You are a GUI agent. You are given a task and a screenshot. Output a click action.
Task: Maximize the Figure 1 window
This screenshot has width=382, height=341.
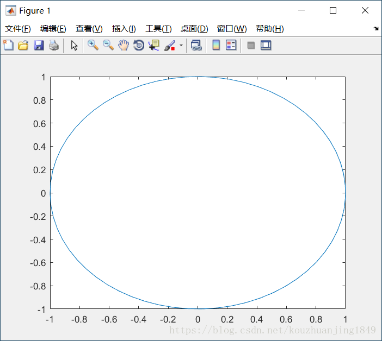pos(333,10)
